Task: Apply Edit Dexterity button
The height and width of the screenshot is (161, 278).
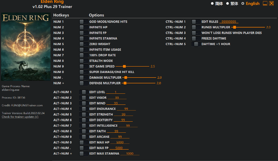Action: click(x=84, y=120)
